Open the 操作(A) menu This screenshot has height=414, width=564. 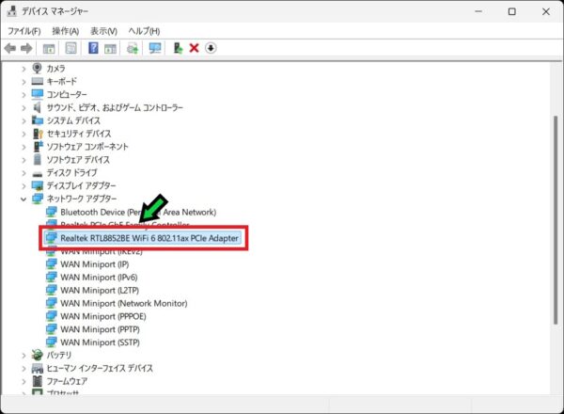click(x=66, y=31)
